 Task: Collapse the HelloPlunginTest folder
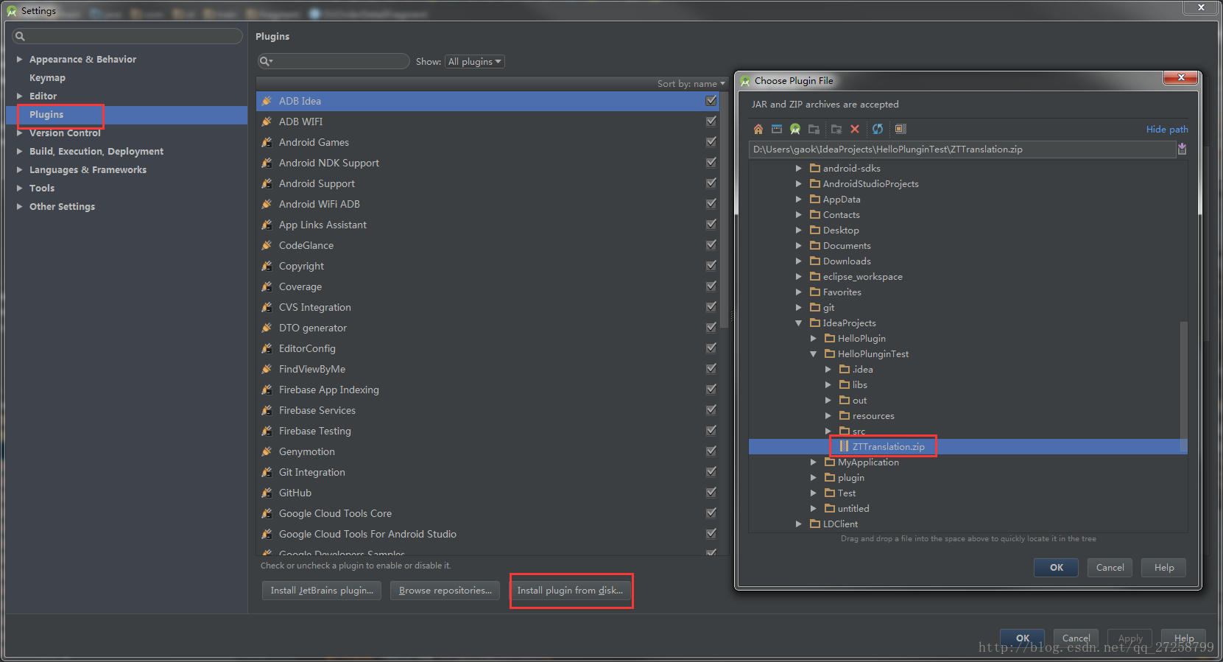(814, 353)
